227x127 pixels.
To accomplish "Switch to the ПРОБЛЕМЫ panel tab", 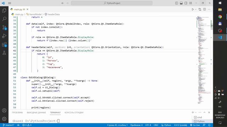I will coord(17,113).
